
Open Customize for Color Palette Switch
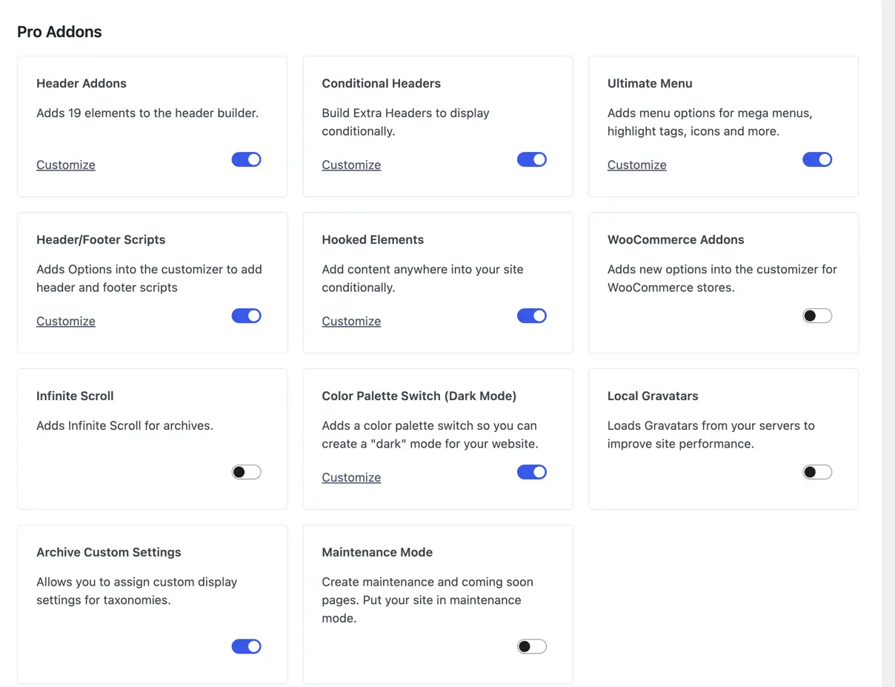(351, 477)
